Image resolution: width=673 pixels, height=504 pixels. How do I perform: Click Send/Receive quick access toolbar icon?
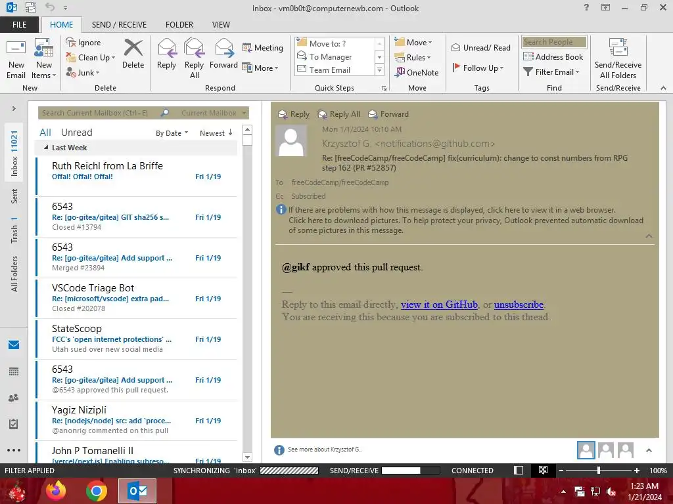coord(31,7)
